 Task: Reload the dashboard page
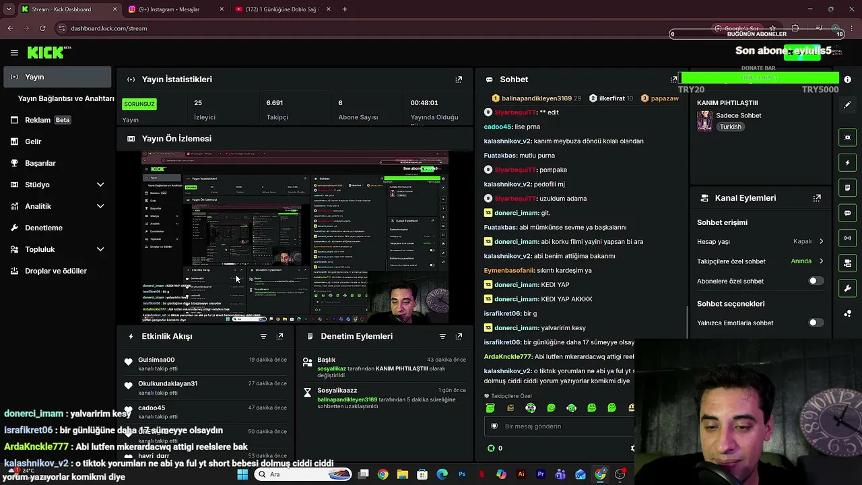coord(42,28)
